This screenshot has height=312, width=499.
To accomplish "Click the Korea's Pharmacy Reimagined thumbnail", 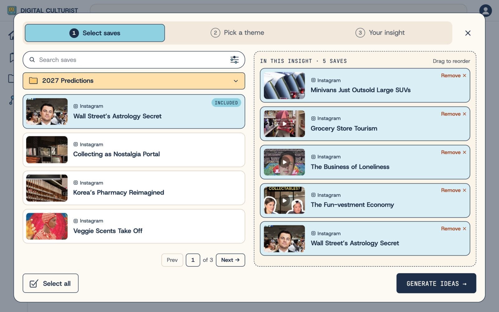I will pos(47,188).
